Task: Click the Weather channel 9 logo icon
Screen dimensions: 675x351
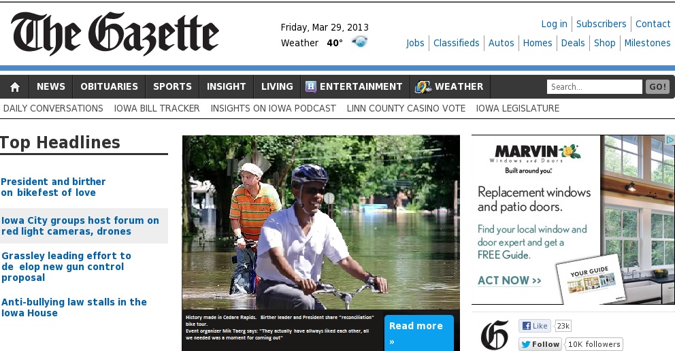Action: pos(423,86)
